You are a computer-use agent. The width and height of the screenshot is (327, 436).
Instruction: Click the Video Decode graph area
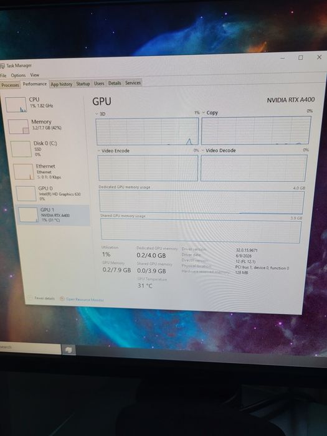click(x=254, y=168)
